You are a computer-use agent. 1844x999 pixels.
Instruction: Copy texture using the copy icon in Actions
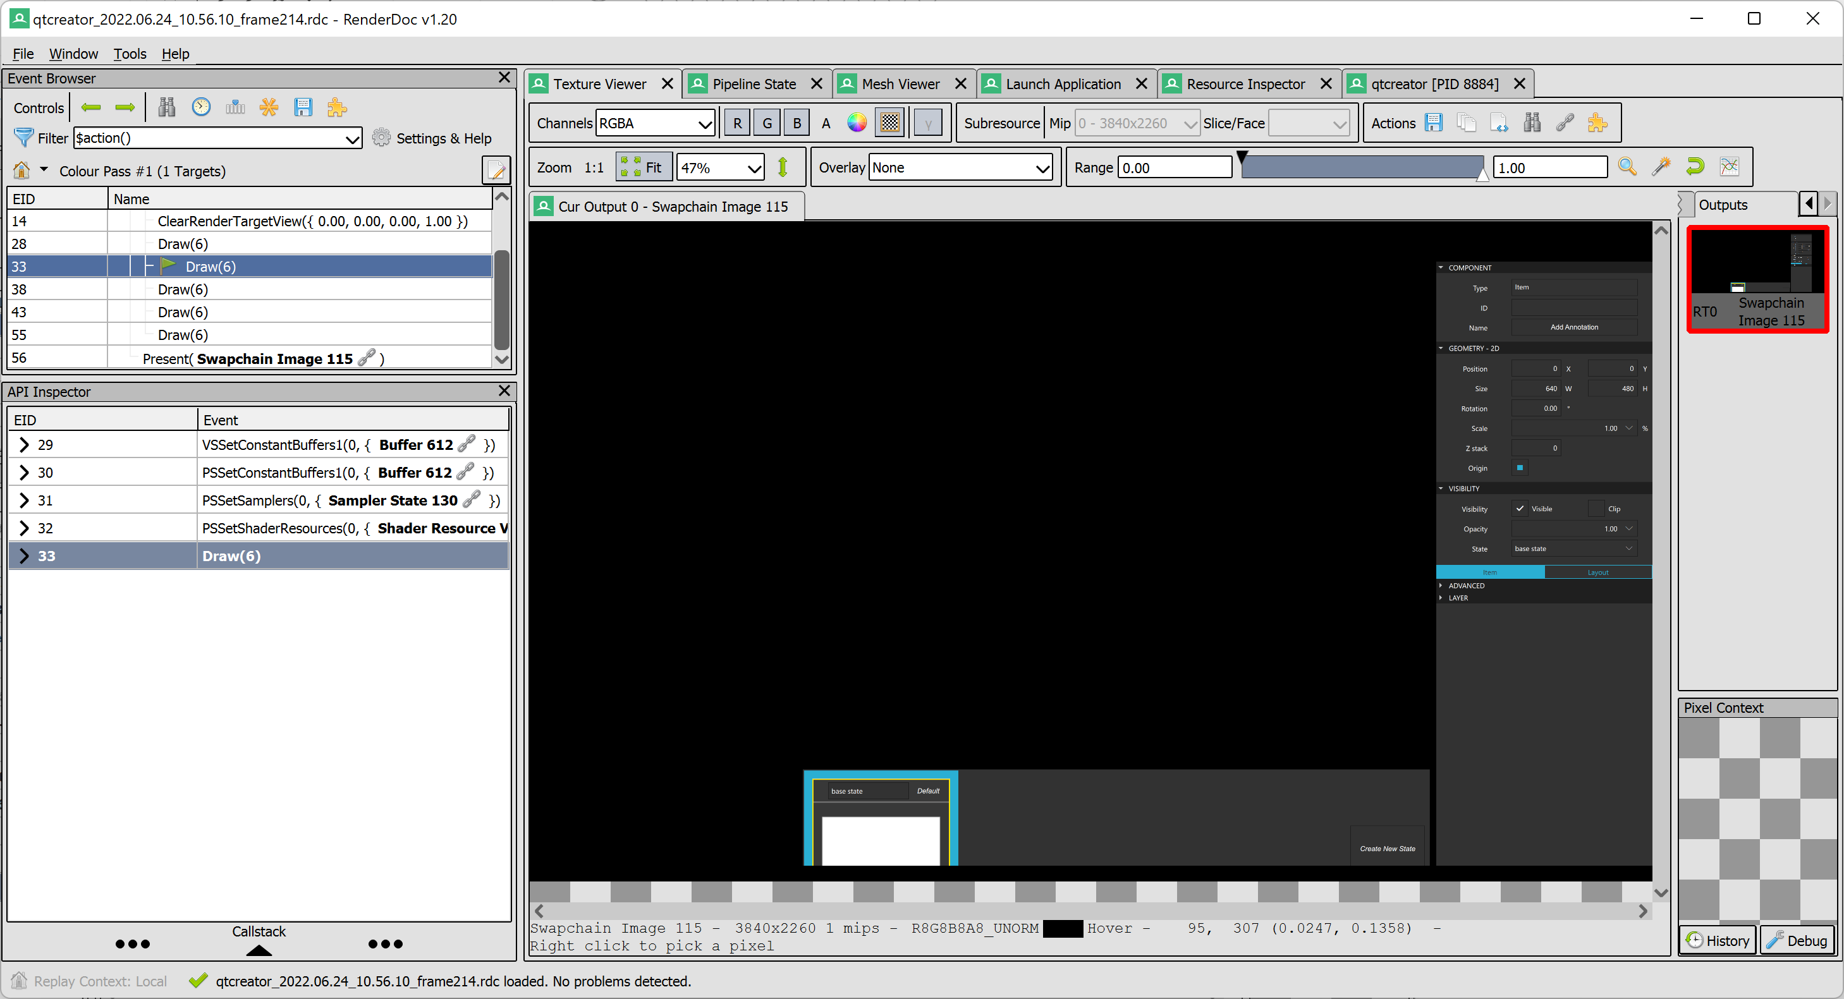(x=1467, y=123)
